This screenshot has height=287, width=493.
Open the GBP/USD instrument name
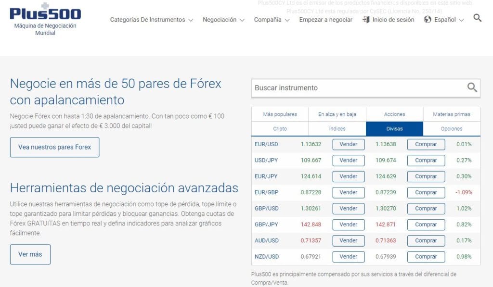pyautogui.click(x=266, y=209)
